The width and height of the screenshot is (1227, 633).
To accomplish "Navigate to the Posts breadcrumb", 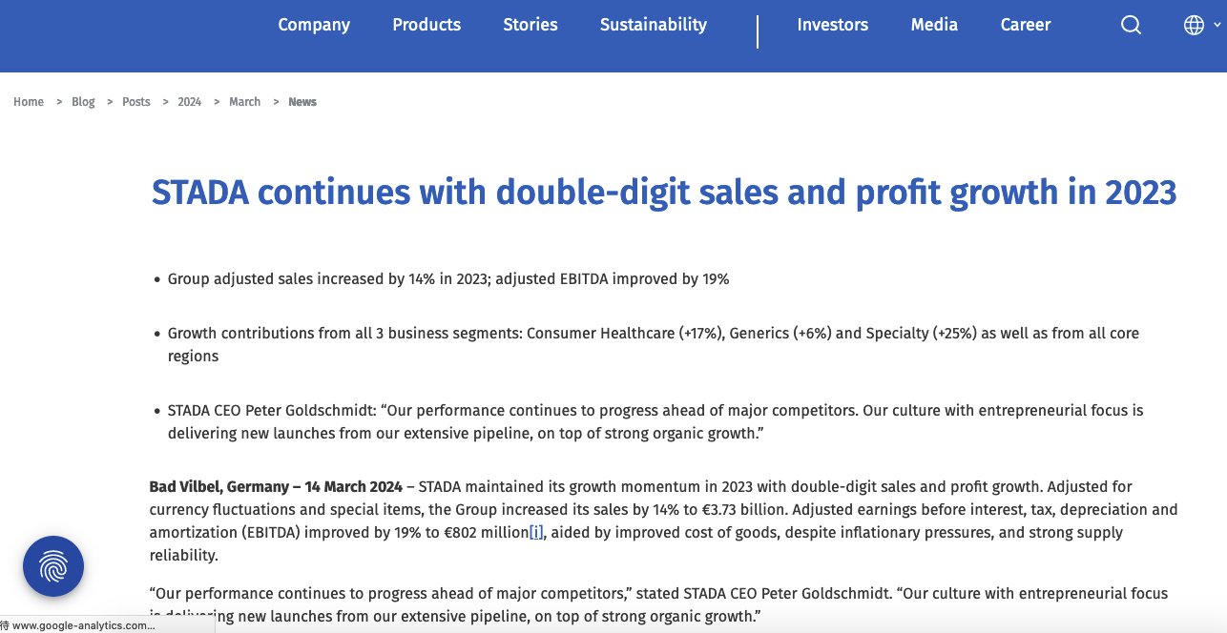I will tap(136, 102).
